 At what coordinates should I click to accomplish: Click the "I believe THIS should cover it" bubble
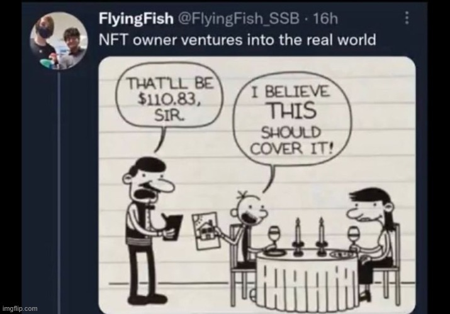pos(291,120)
